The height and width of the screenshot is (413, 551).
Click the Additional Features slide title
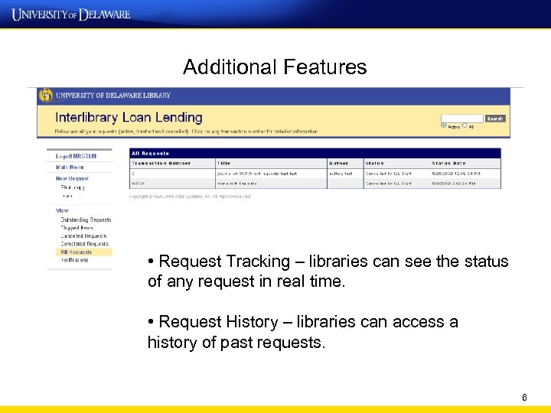tap(275, 67)
